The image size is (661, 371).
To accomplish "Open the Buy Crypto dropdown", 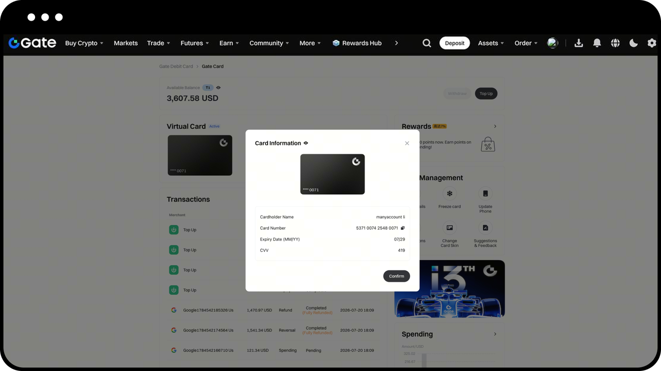I will (x=84, y=43).
